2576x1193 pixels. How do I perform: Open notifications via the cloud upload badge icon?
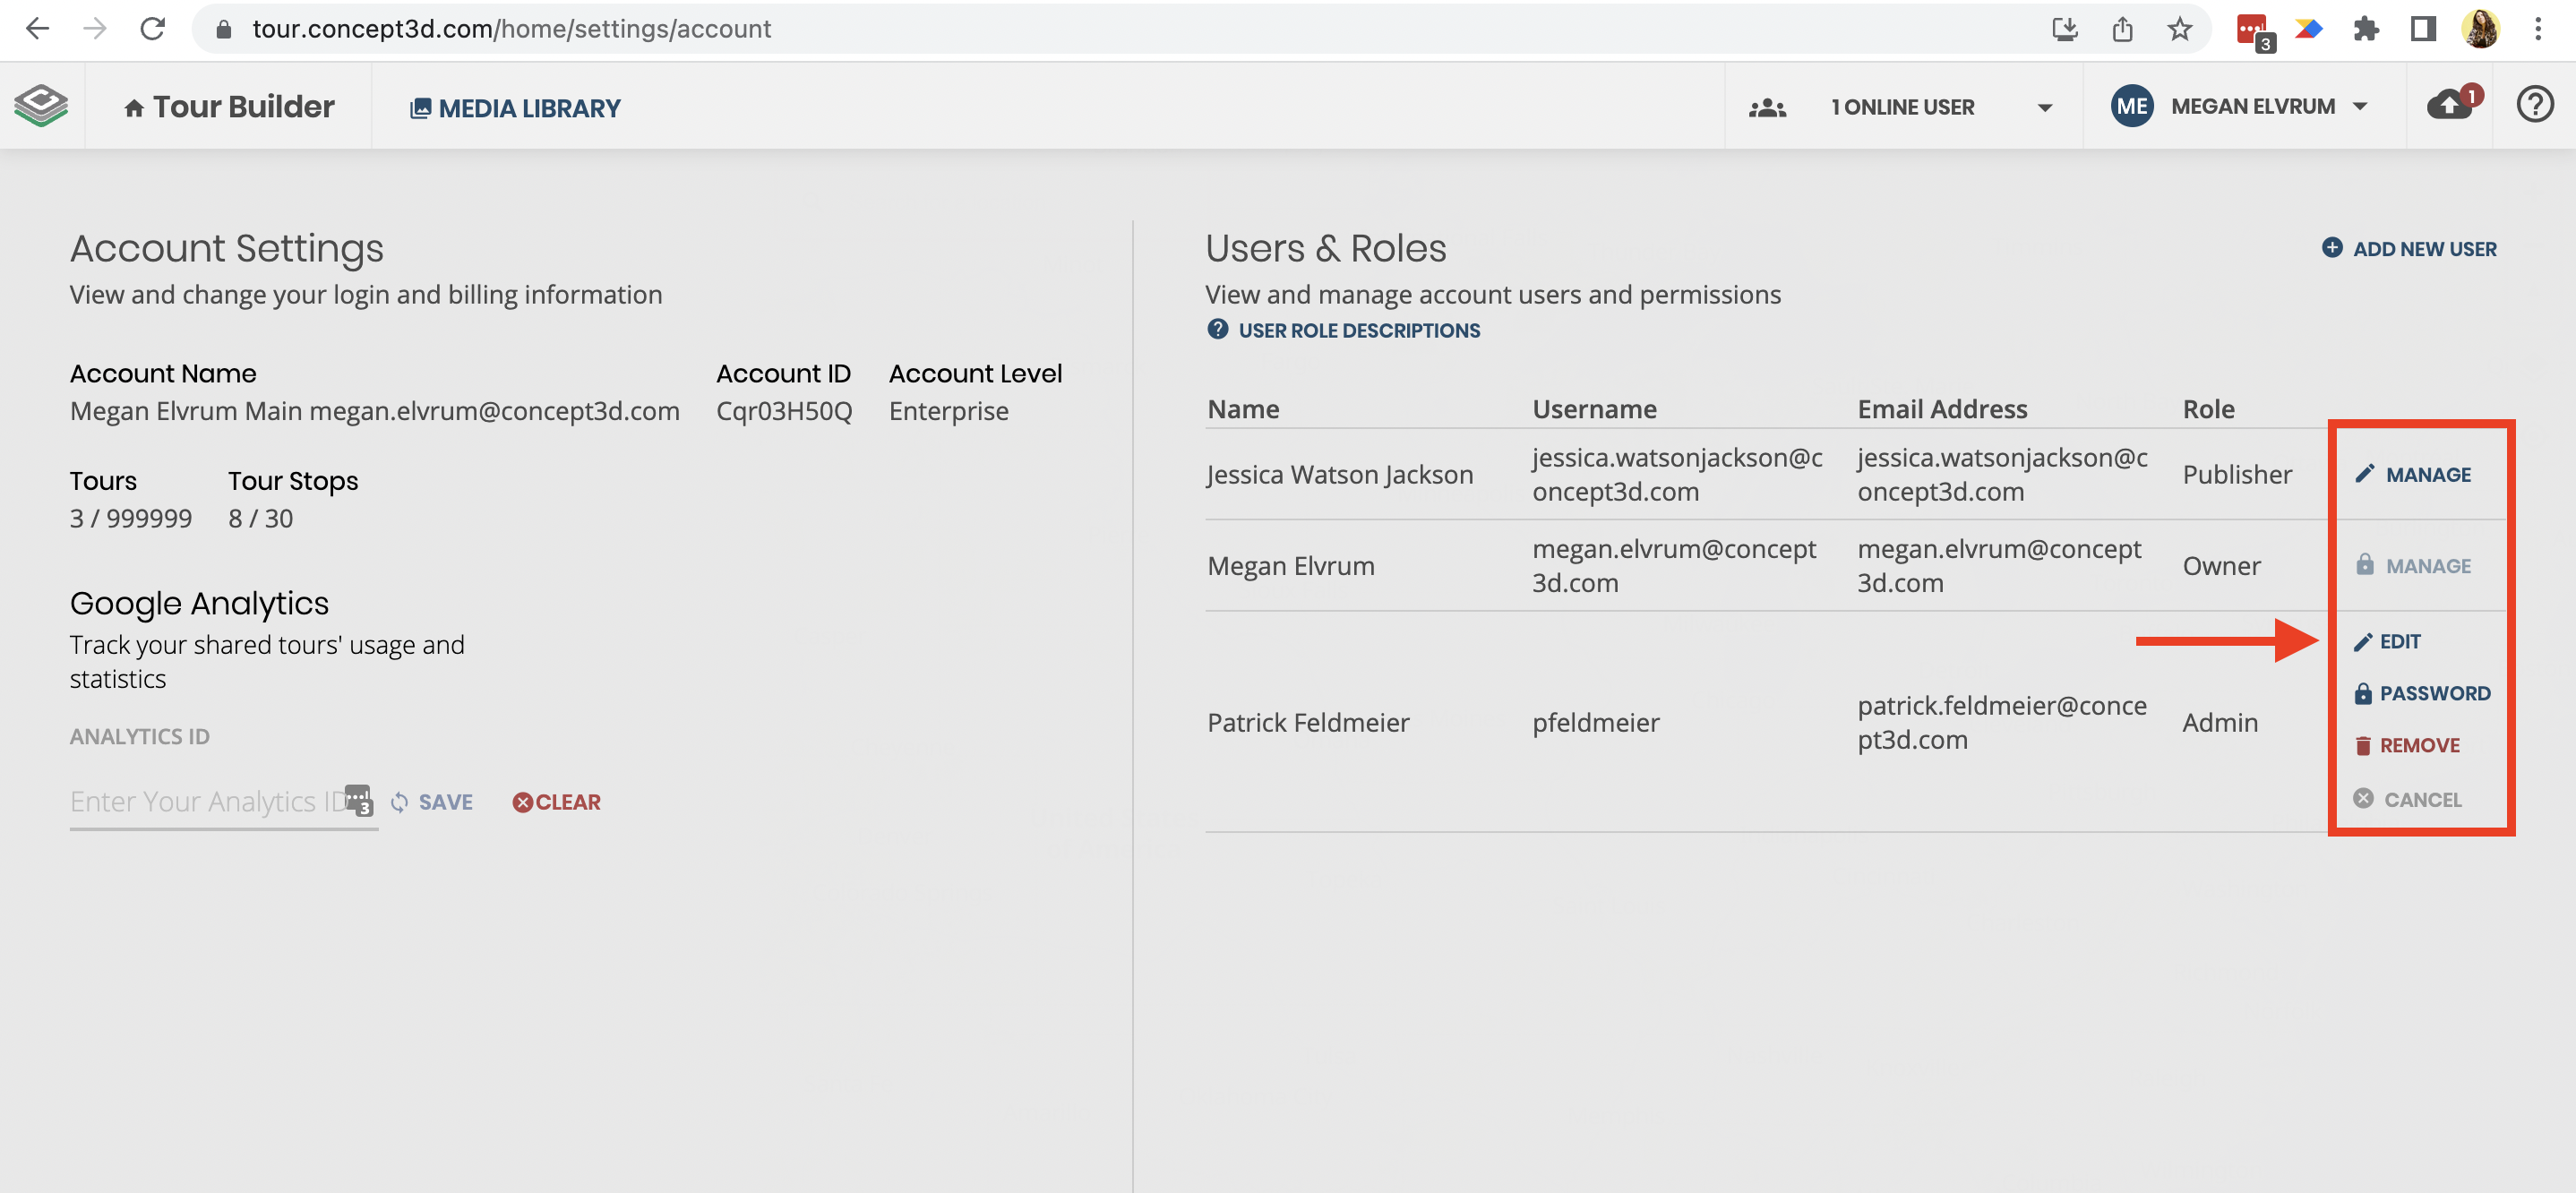tap(2448, 105)
